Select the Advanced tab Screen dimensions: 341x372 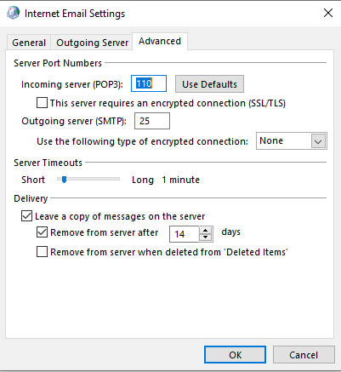point(160,42)
